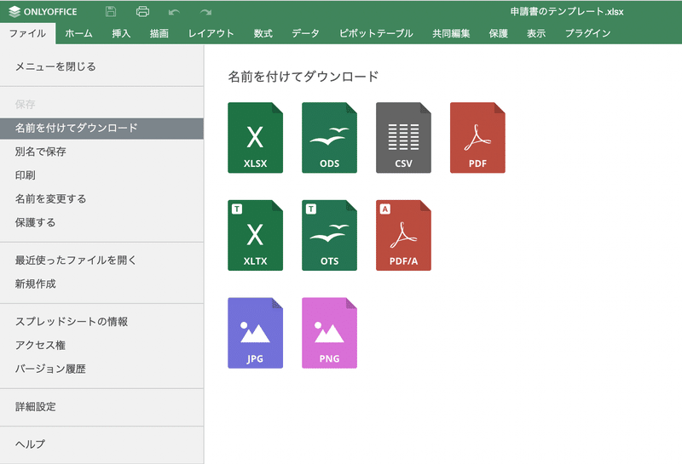Open the レイアウト tab

(211, 33)
